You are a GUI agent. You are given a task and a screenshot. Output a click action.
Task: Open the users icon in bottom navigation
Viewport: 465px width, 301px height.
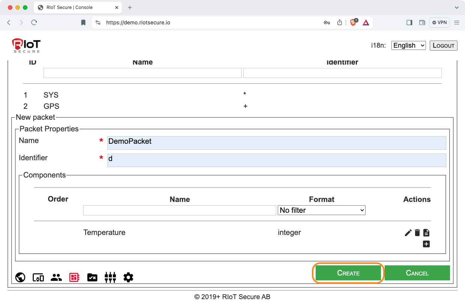pyautogui.click(x=56, y=277)
